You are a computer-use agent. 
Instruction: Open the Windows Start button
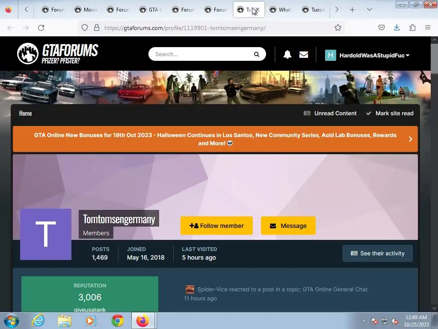(x=12, y=320)
